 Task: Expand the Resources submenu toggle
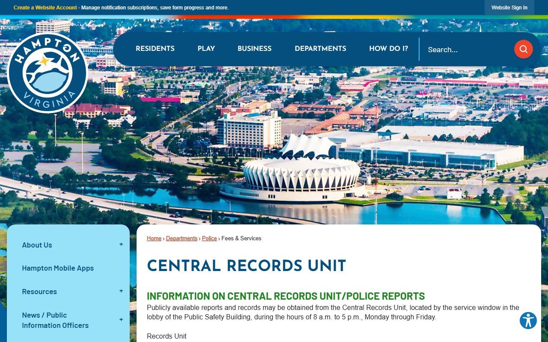pyautogui.click(x=121, y=291)
